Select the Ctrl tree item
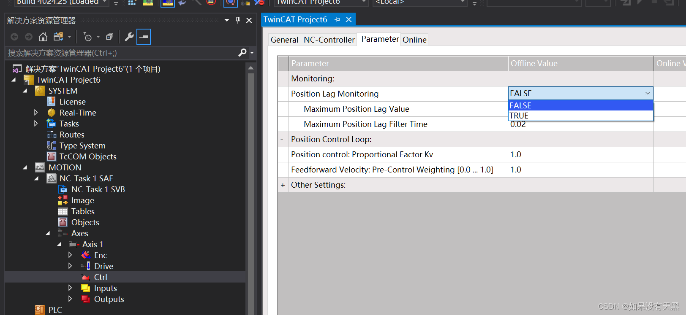This screenshot has height=315, width=686. point(101,277)
